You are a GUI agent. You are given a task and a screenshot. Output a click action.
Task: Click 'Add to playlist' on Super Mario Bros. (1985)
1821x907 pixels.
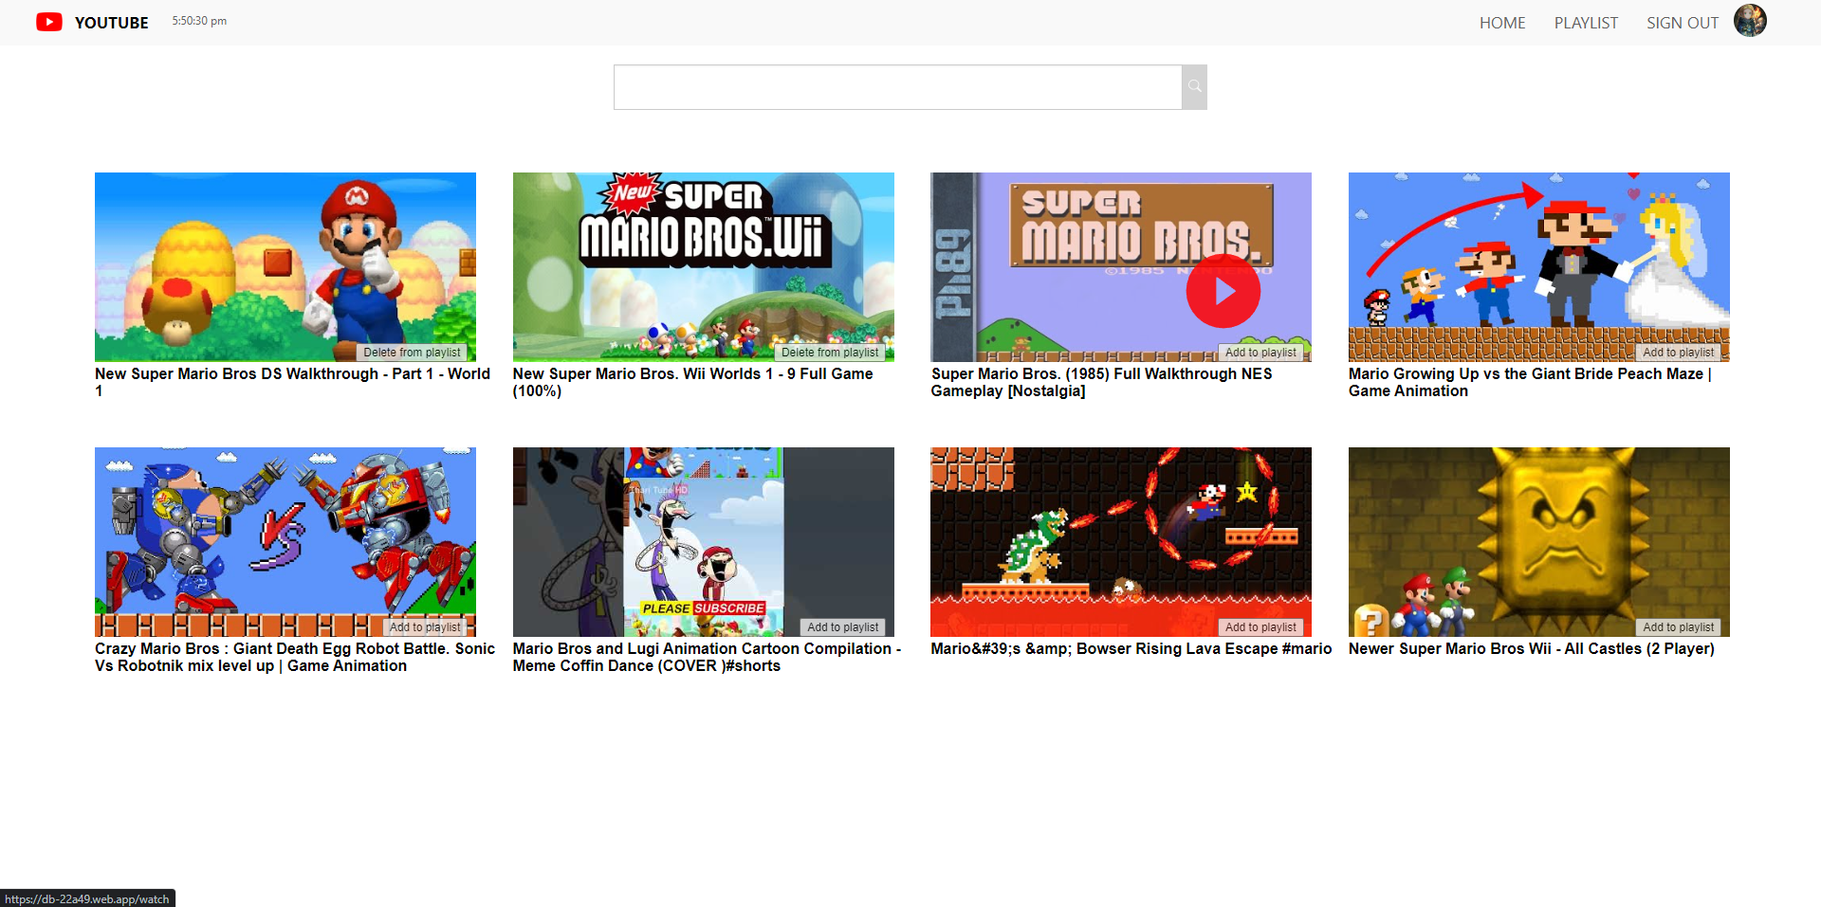[x=1261, y=352]
